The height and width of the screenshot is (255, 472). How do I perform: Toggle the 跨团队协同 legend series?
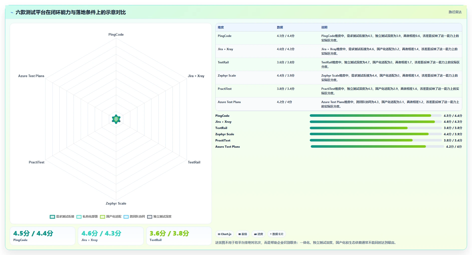pyautogui.click(x=134, y=217)
